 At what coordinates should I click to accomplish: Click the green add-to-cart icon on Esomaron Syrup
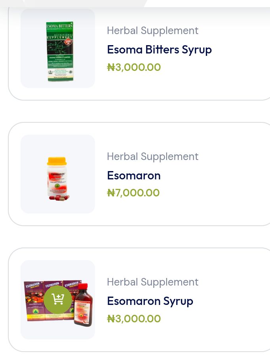click(58, 299)
